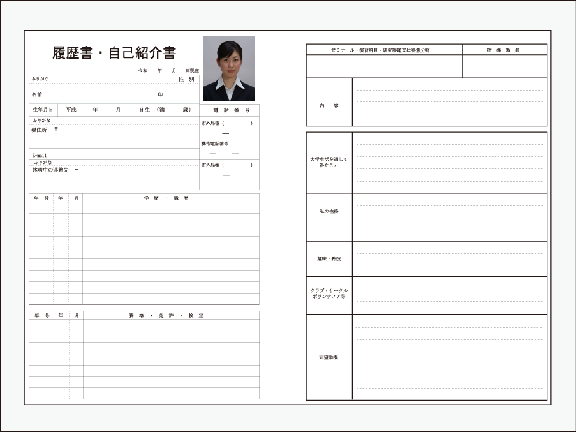
Task: Click the 志望動機 motivation text area
Action: point(449,357)
